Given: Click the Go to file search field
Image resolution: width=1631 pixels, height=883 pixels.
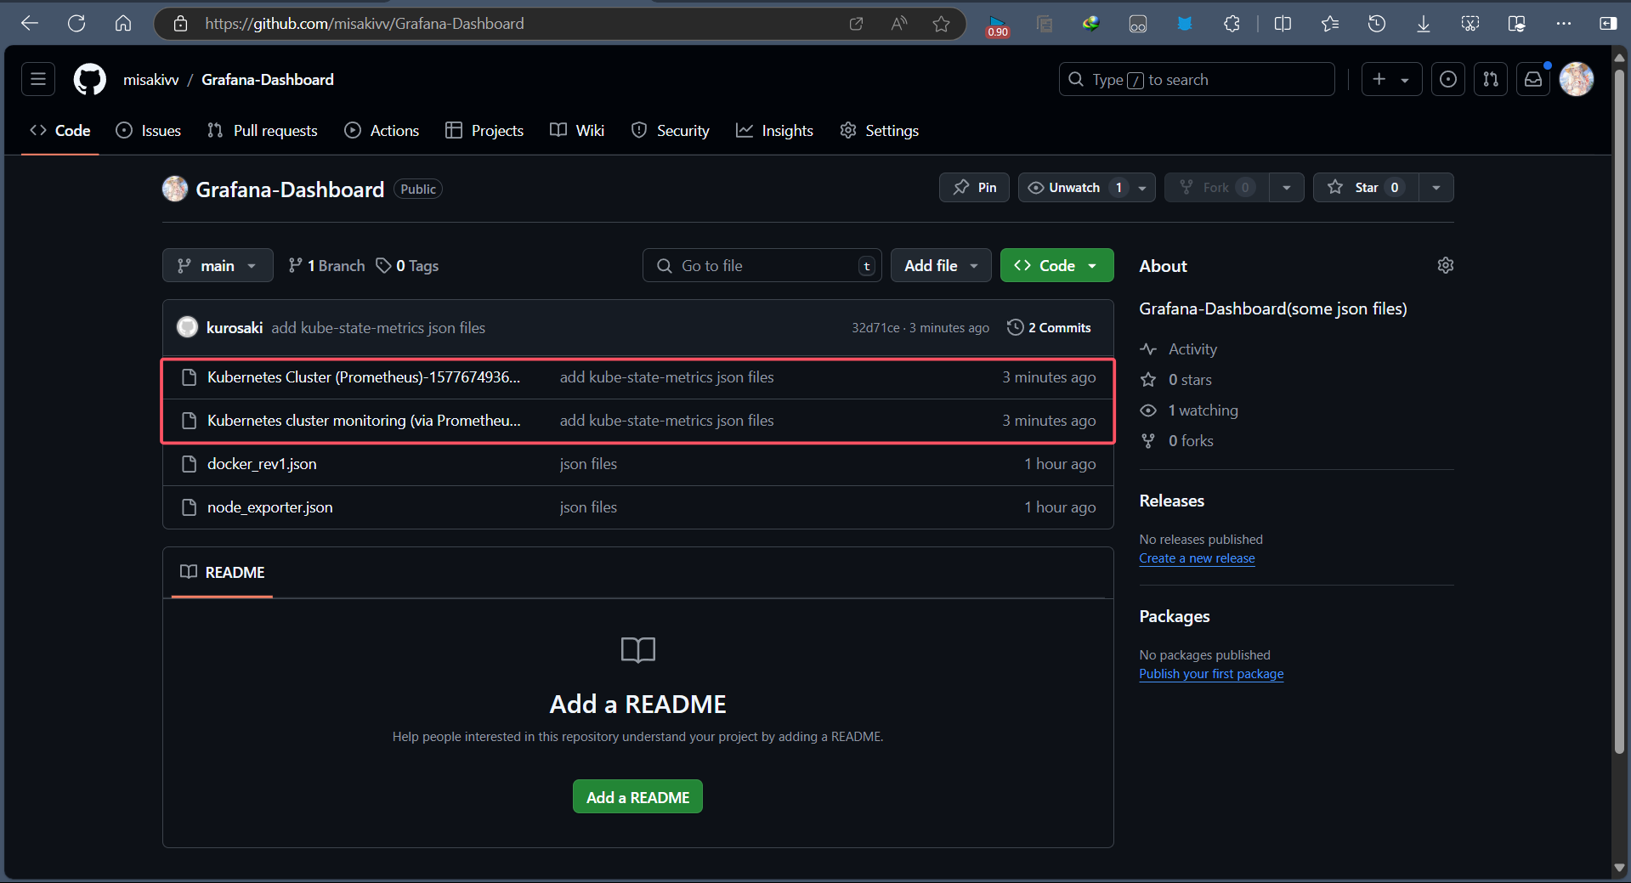Looking at the screenshot, I should pos(761,266).
